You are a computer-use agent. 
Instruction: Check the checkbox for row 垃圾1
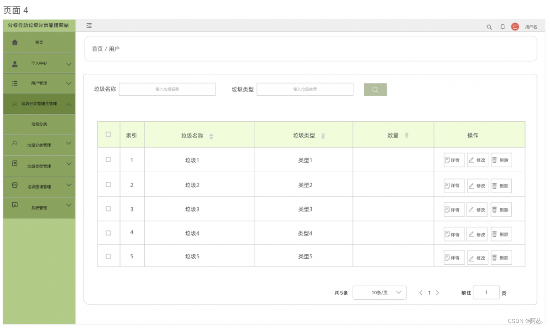[x=108, y=159]
